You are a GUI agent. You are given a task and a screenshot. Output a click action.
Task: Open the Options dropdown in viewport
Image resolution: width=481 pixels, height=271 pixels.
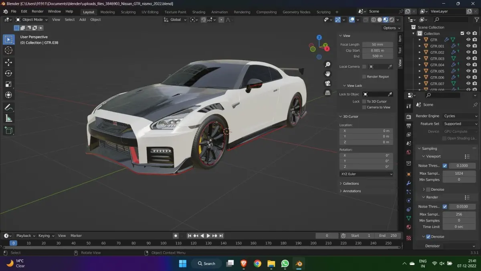click(391, 28)
